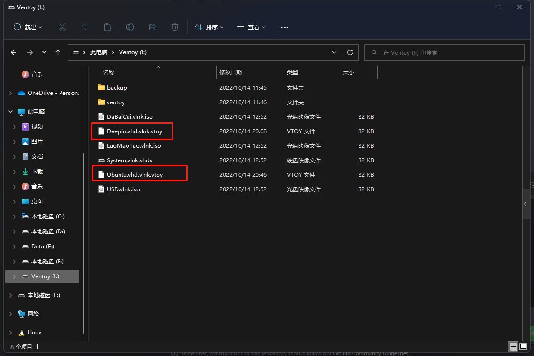Expand the 网络 tree node
The width and height of the screenshot is (534, 356).
[11, 313]
